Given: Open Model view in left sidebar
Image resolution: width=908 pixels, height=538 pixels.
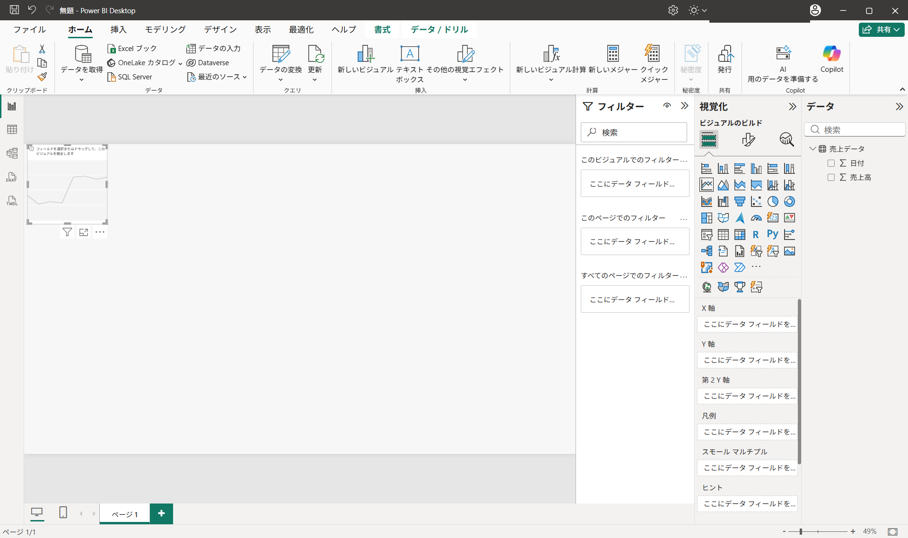Looking at the screenshot, I should tap(12, 153).
